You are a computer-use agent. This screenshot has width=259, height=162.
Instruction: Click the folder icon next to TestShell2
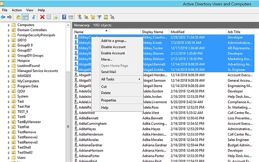[14, 153]
